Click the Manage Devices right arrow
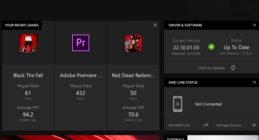Screen dimensions: 259x140 pyautogui.click(x=254, y=125)
